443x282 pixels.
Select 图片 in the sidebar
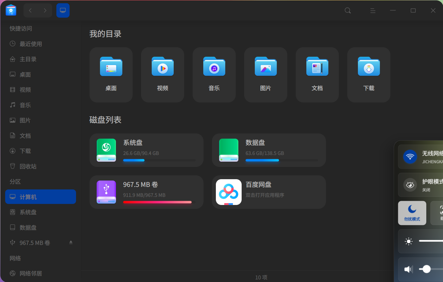pos(41,121)
